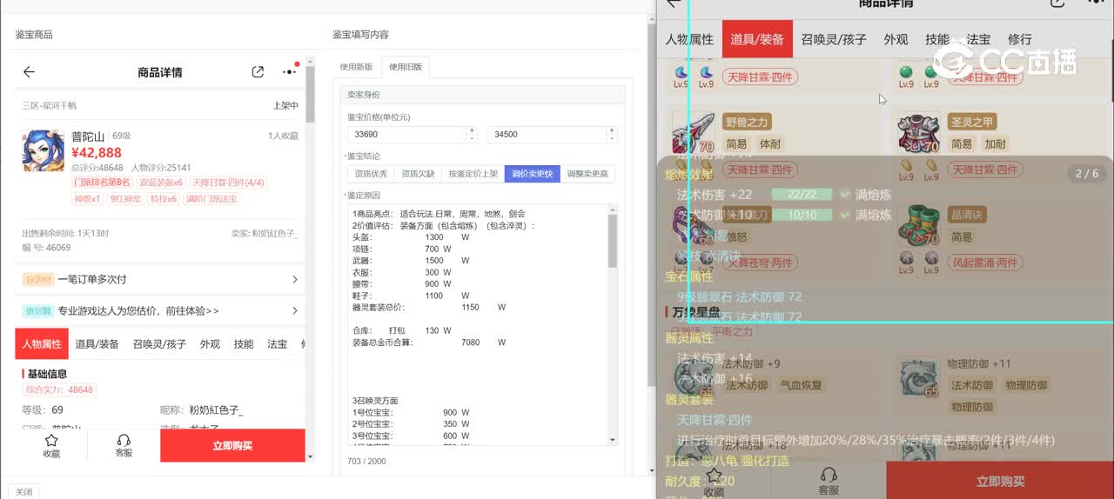This screenshot has width=1114, height=499.
Task: Click the 33690 price input field
Action: click(406, 134)
